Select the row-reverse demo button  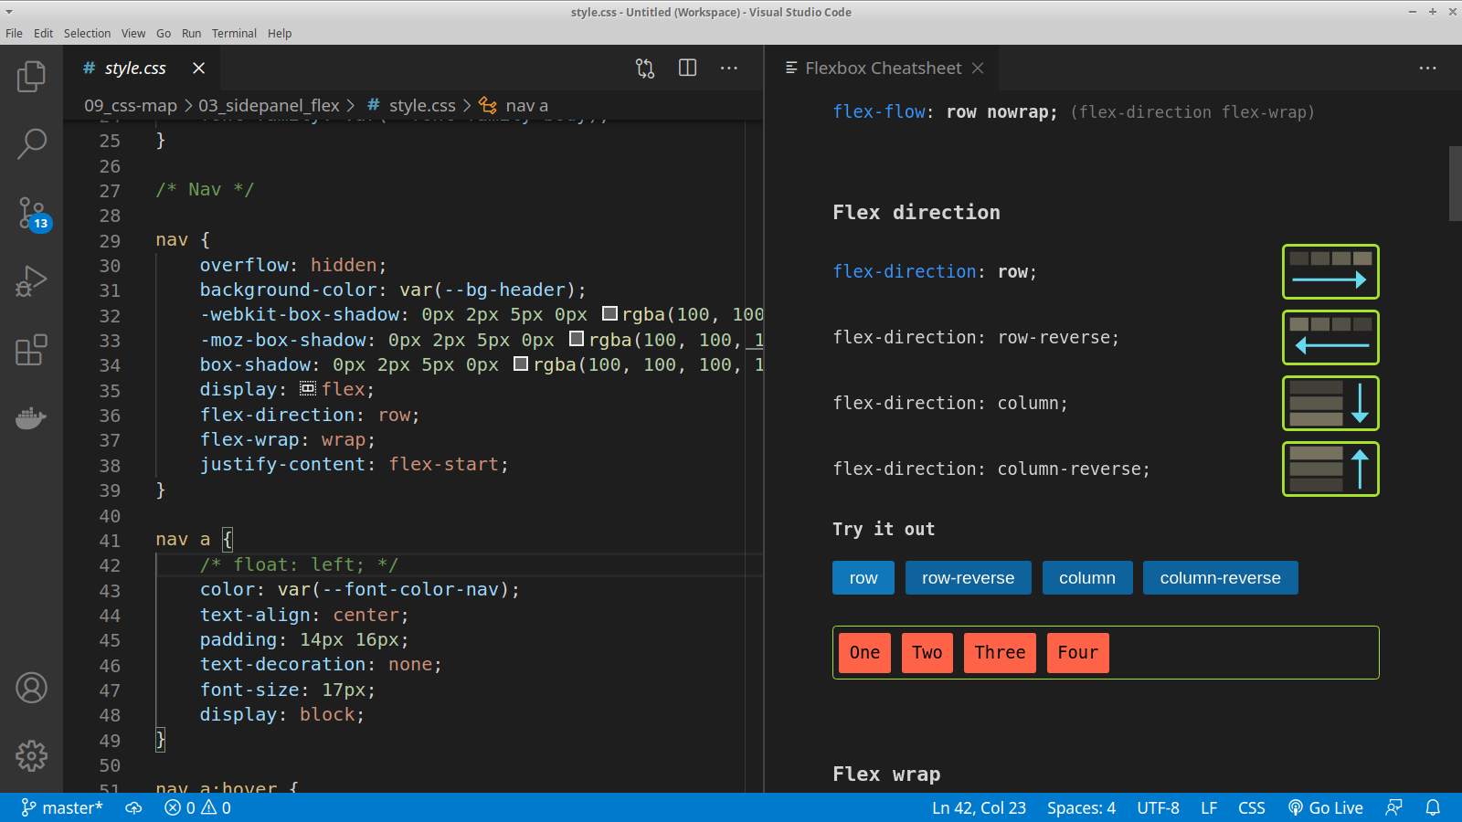pyautogui.click(x=968, y=577)
